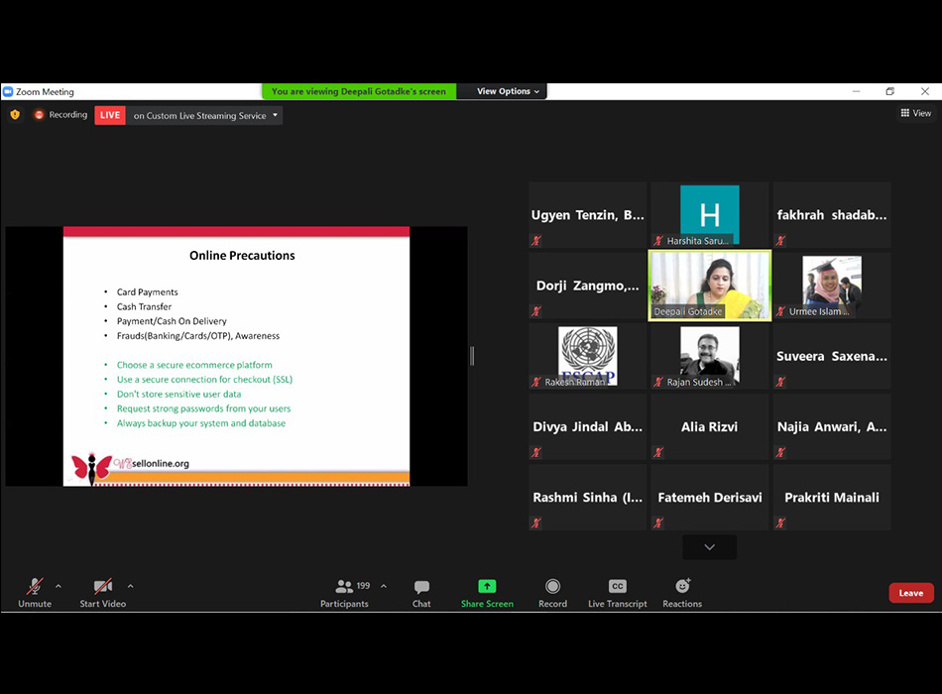
Task: Select Deepali Gotadke's video tile
Action: [x=710, y=286]
